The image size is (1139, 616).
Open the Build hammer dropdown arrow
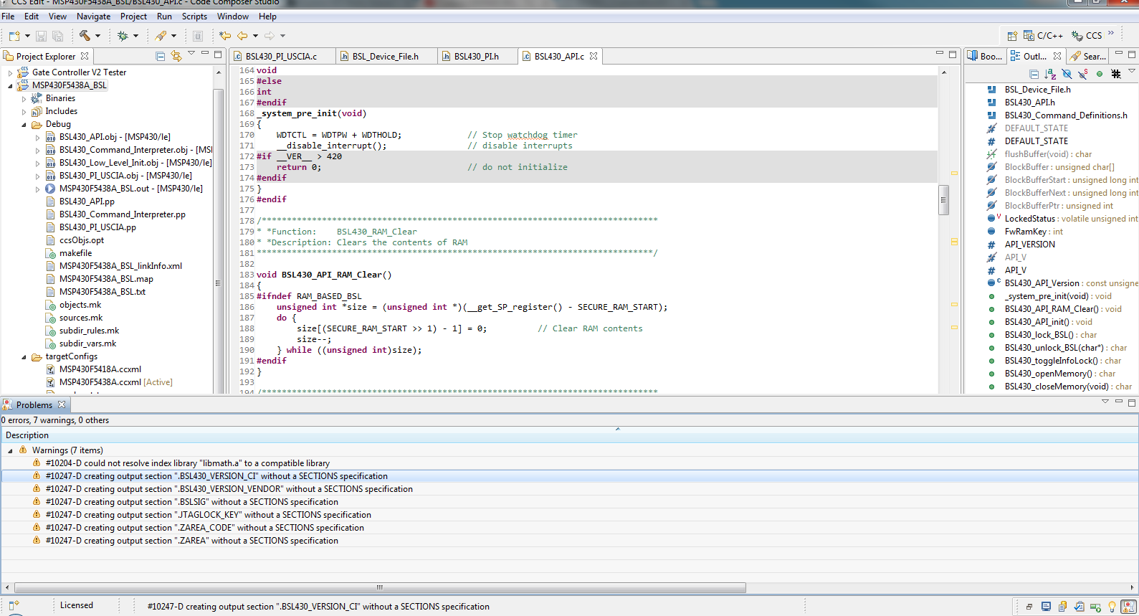[x=98, y=36]
